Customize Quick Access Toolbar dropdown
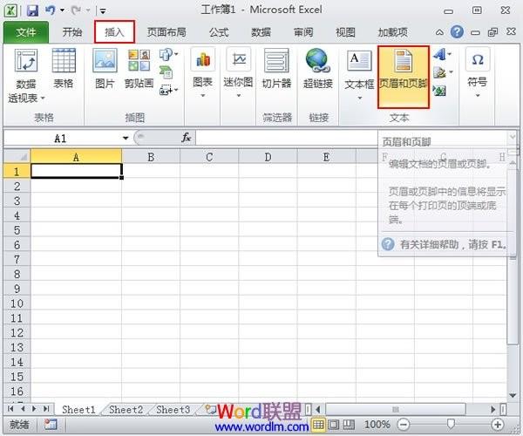The width and height of the screenshot is (523, 436). tap(103, 11)
